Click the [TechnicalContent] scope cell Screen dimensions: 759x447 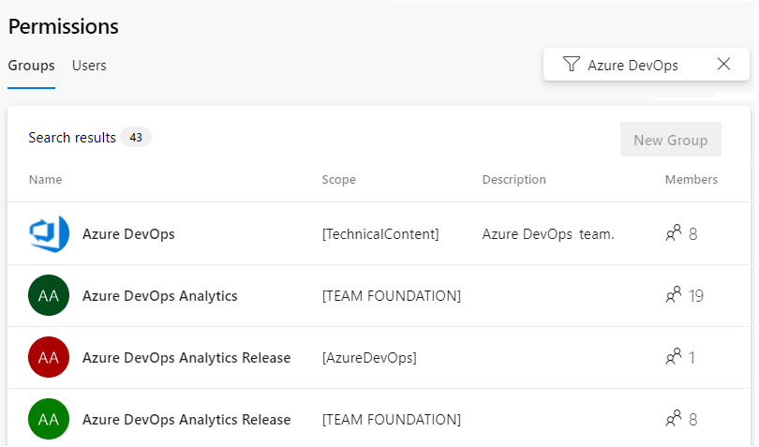[380, 234]
